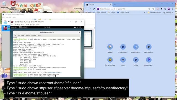Expand the Terminal app menu in the top bar
This screenshot has width=177, height=100.
pyautogui.click(x=24, y=27)
